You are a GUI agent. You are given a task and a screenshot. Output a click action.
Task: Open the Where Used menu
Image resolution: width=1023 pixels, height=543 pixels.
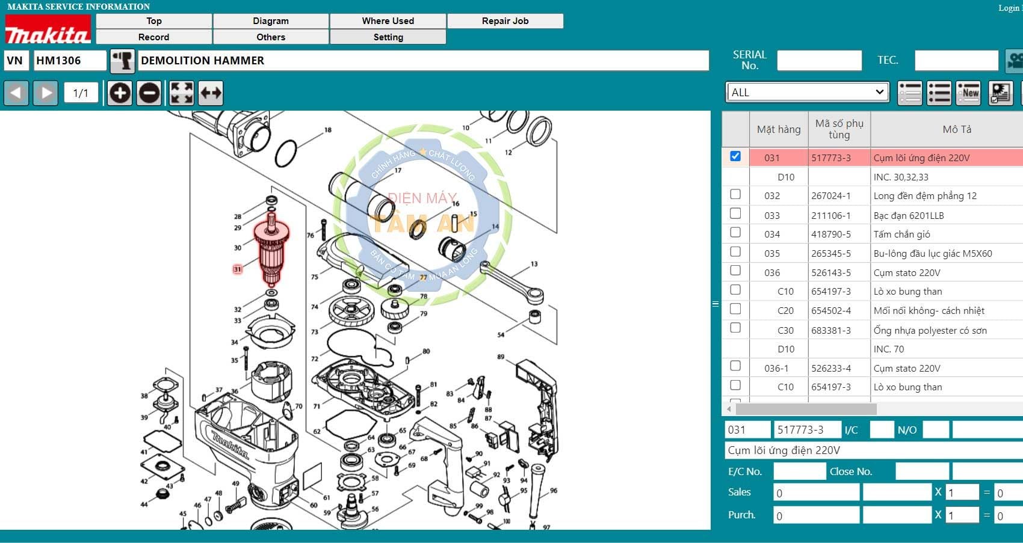(388, 21)
